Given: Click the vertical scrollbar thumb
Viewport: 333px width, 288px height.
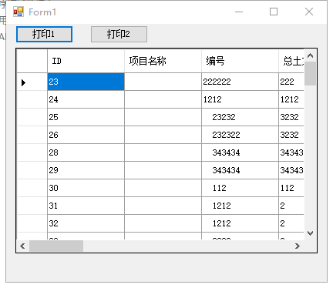Looking at the screenshot, I should click(310, 74).
